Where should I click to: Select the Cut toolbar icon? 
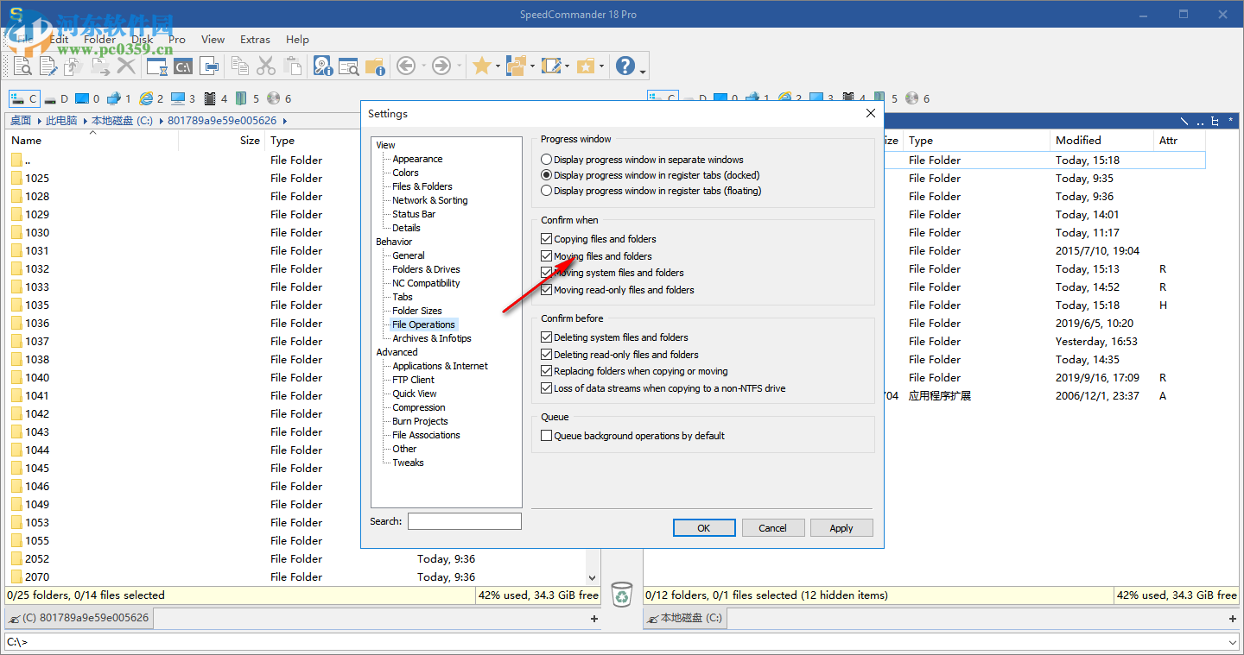click(x=265, y=66)
